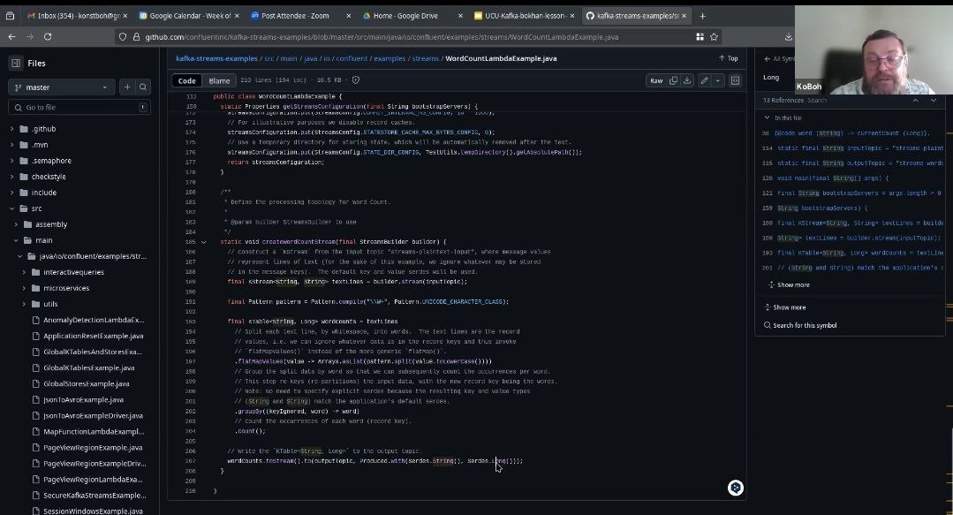Select the .semaphore folder
The image size is (953, 515).
[x=51, y=161]
